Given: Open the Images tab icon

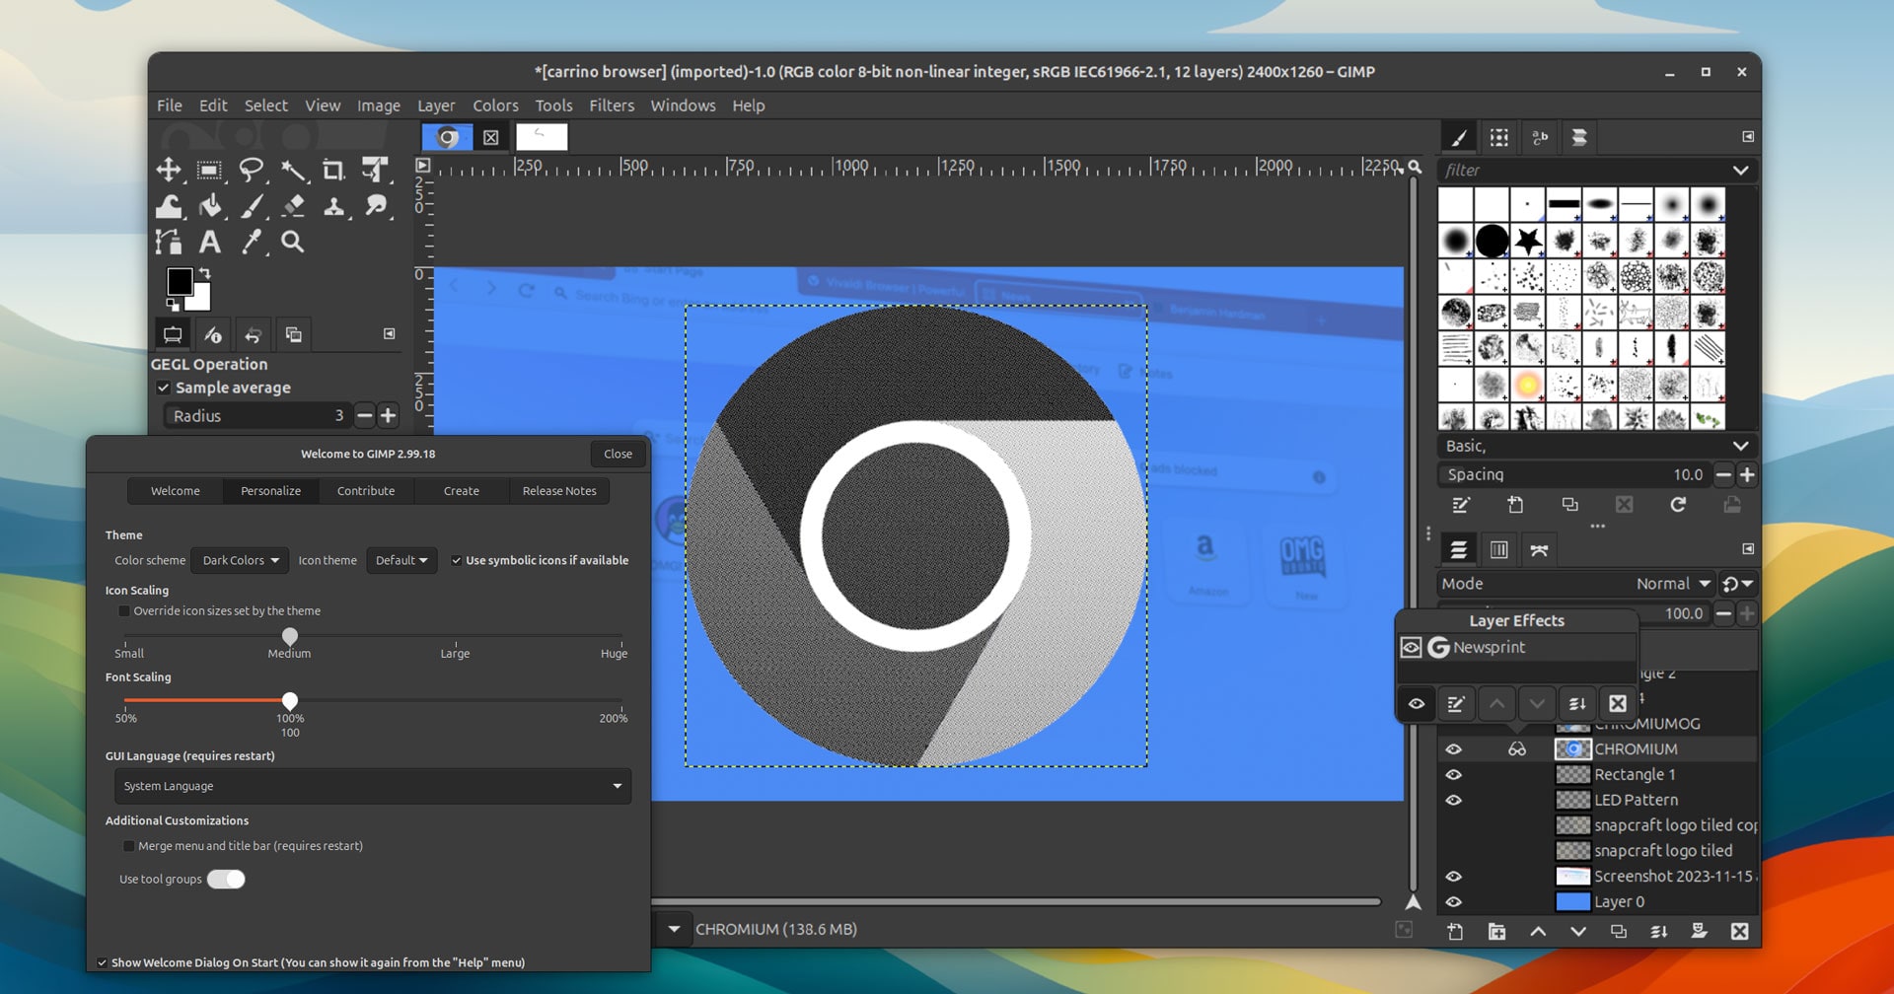Looking at the screenshot, I should 294,335.
